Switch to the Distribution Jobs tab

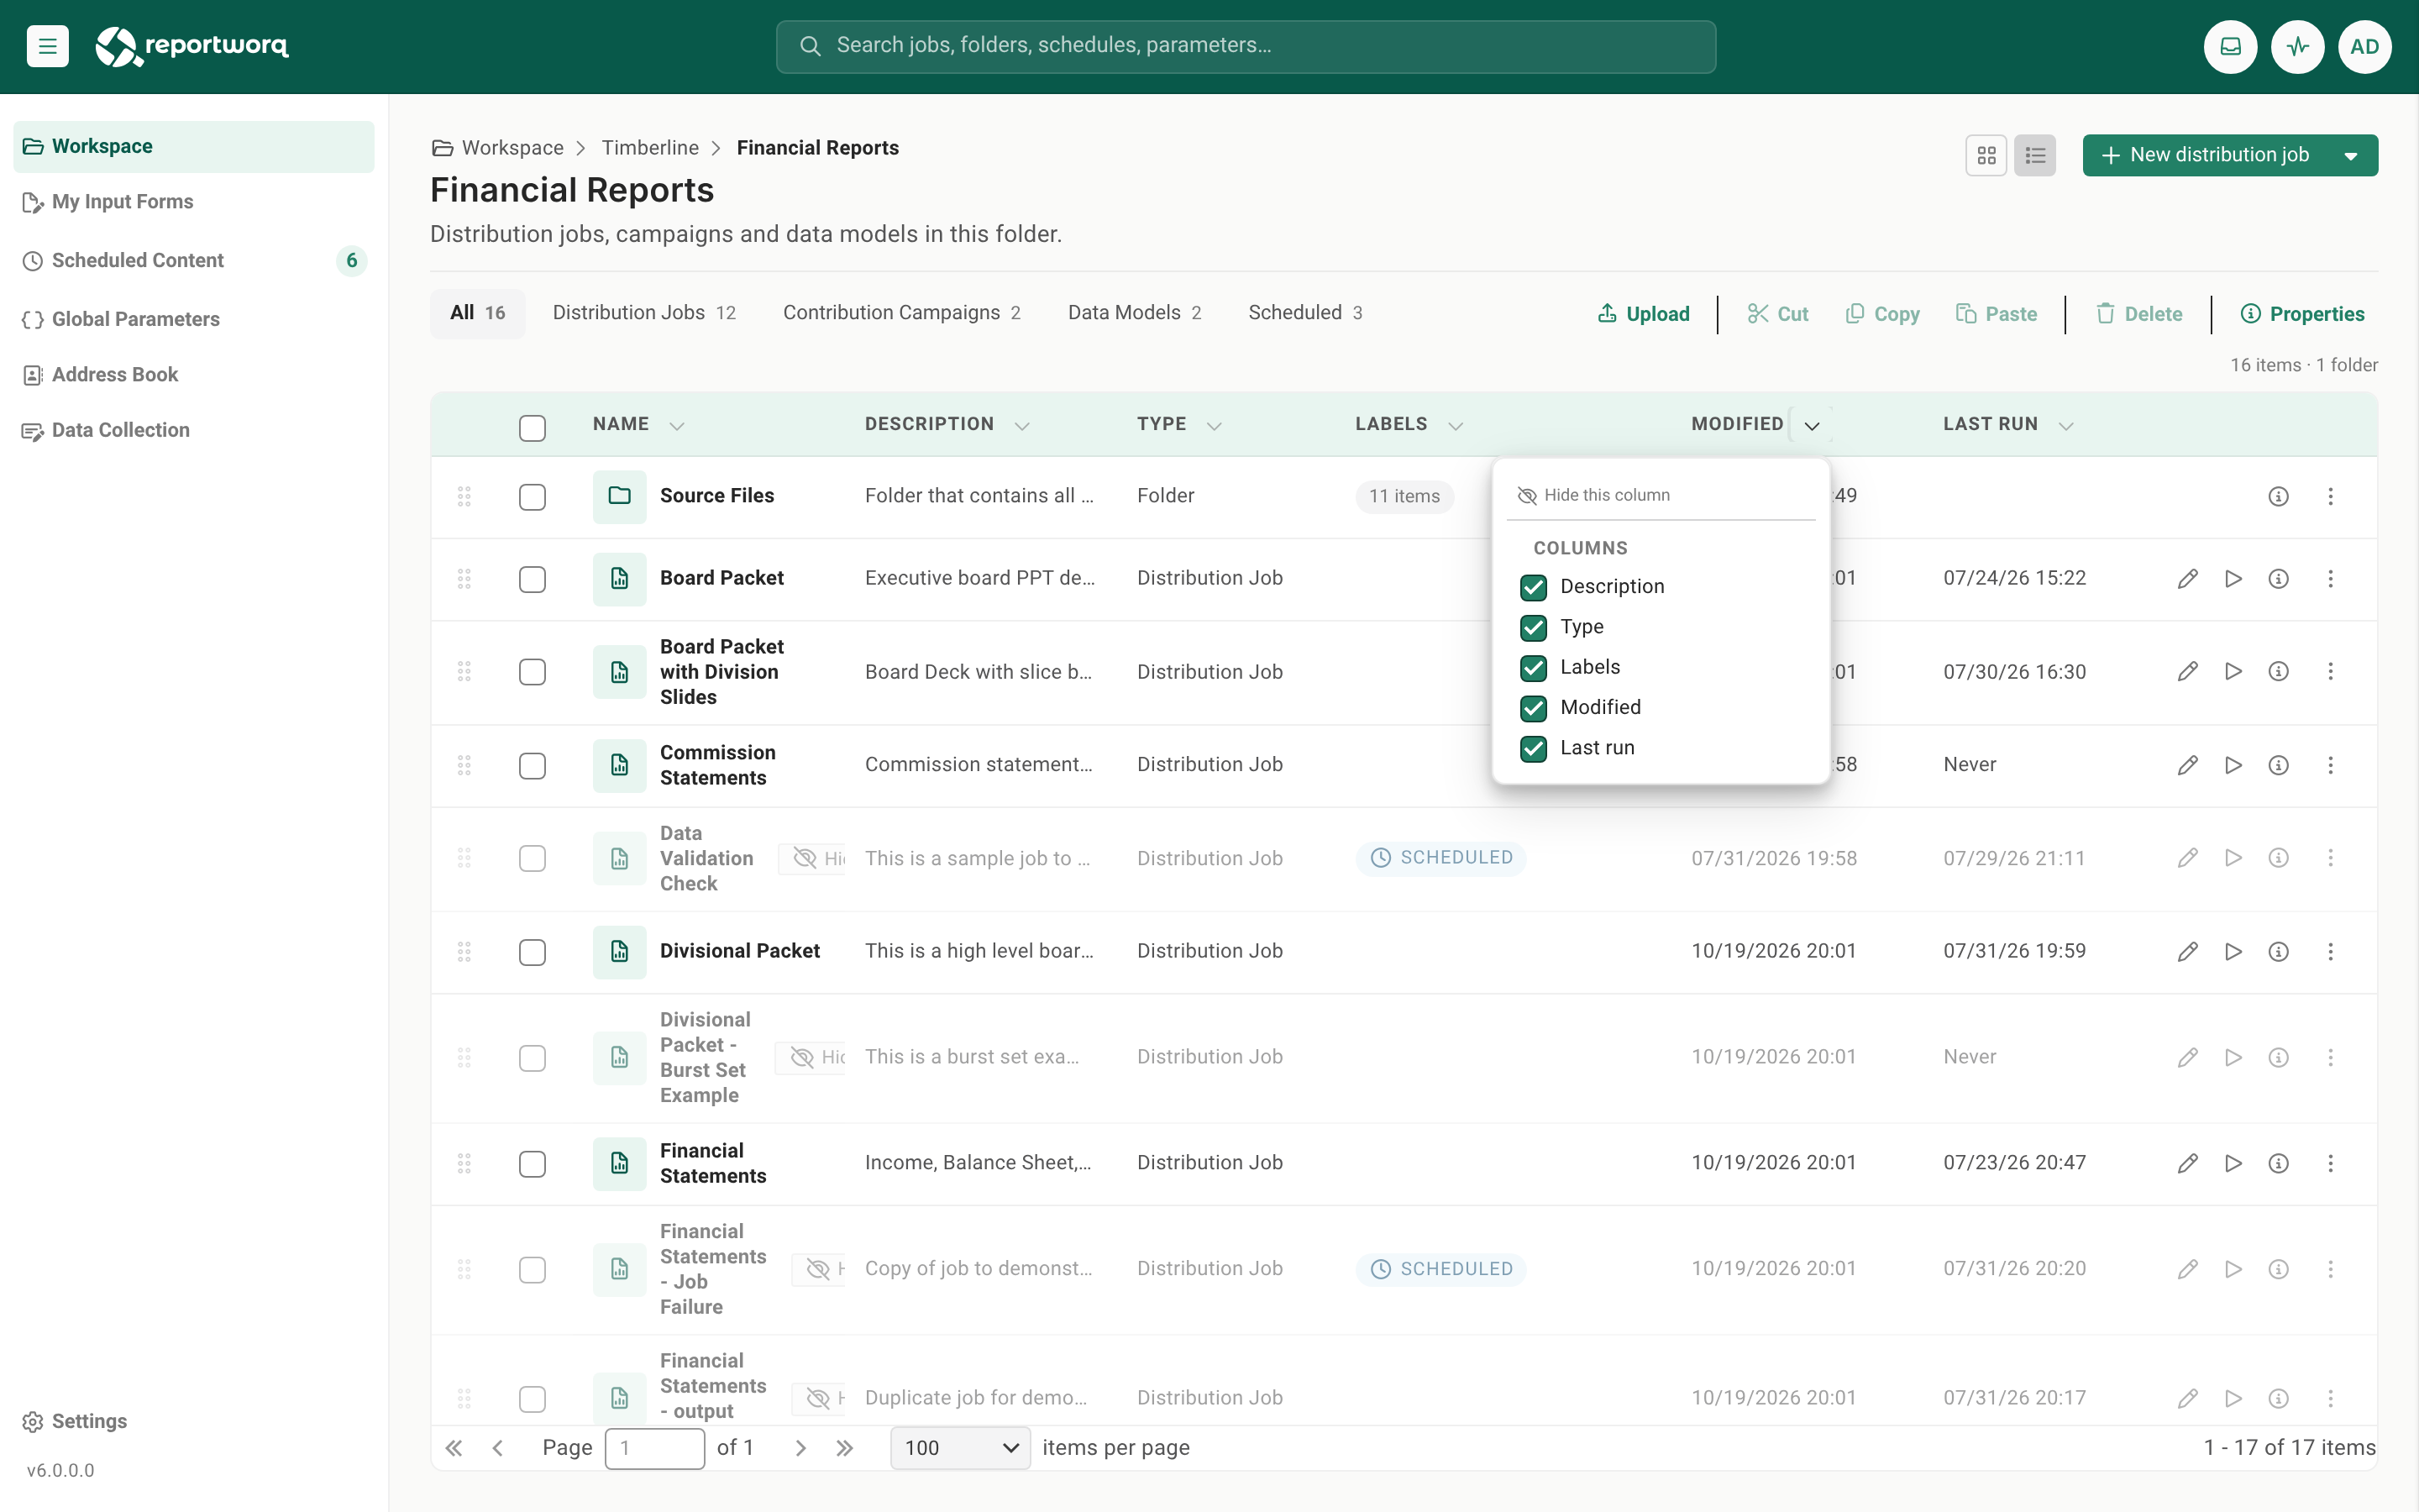point(643,313)
